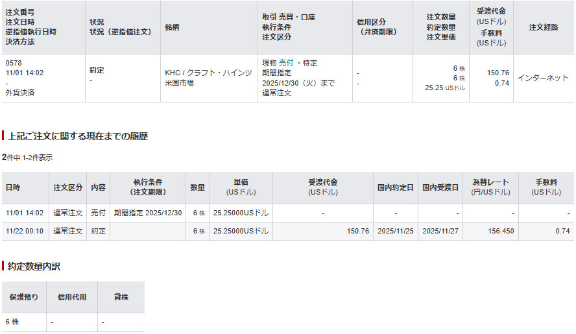Viewport: 576px width, 334px height.
Task: Click the 信用区分 column header
Action: click(x=376, y=27)
